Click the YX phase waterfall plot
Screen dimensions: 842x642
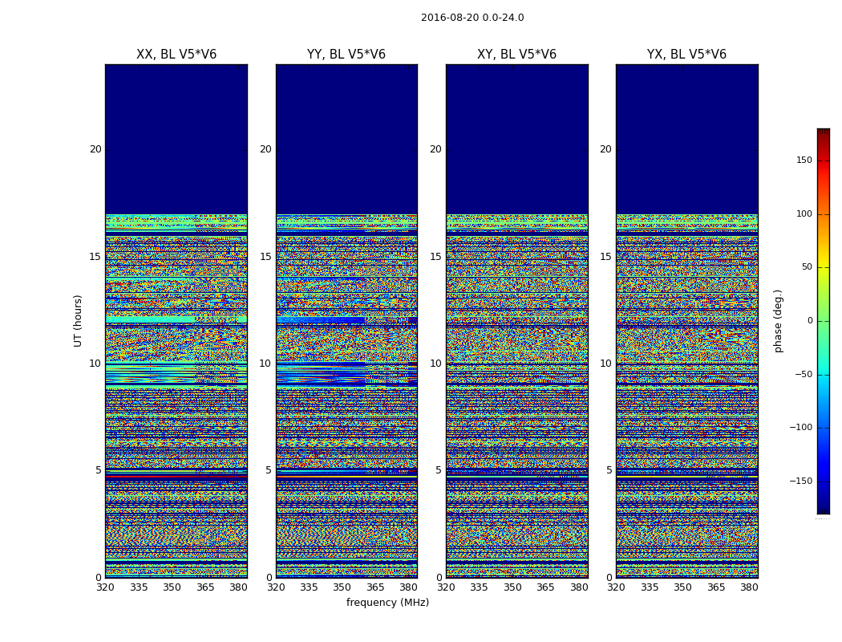coord(686,321)
